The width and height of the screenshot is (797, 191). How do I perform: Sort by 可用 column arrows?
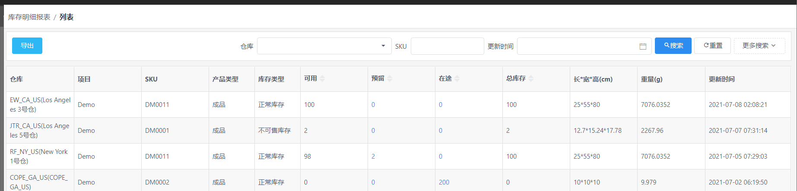pos(322,78)
